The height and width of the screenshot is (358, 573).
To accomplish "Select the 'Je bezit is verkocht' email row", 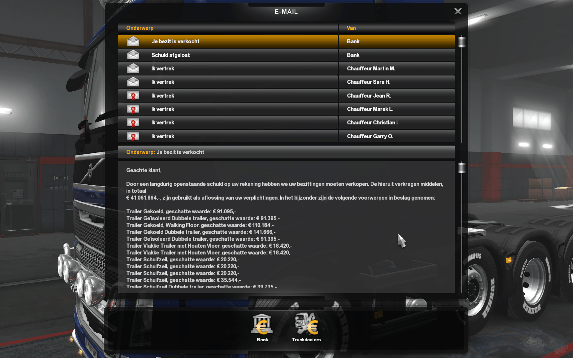I will (x=286, y=41).
